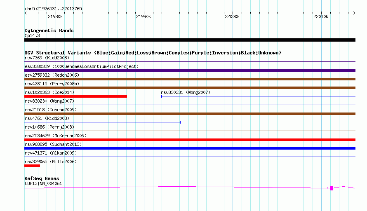Screen dimensions: 367x211
Task: Click nsv471371 (Alkan2009) label
Action: click(x=51, y=153)
